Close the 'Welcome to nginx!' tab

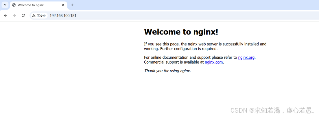click(63, 5)
